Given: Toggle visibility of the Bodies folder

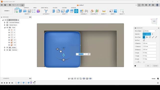Looking at the screenshot, I should click(x=7, y=47).
